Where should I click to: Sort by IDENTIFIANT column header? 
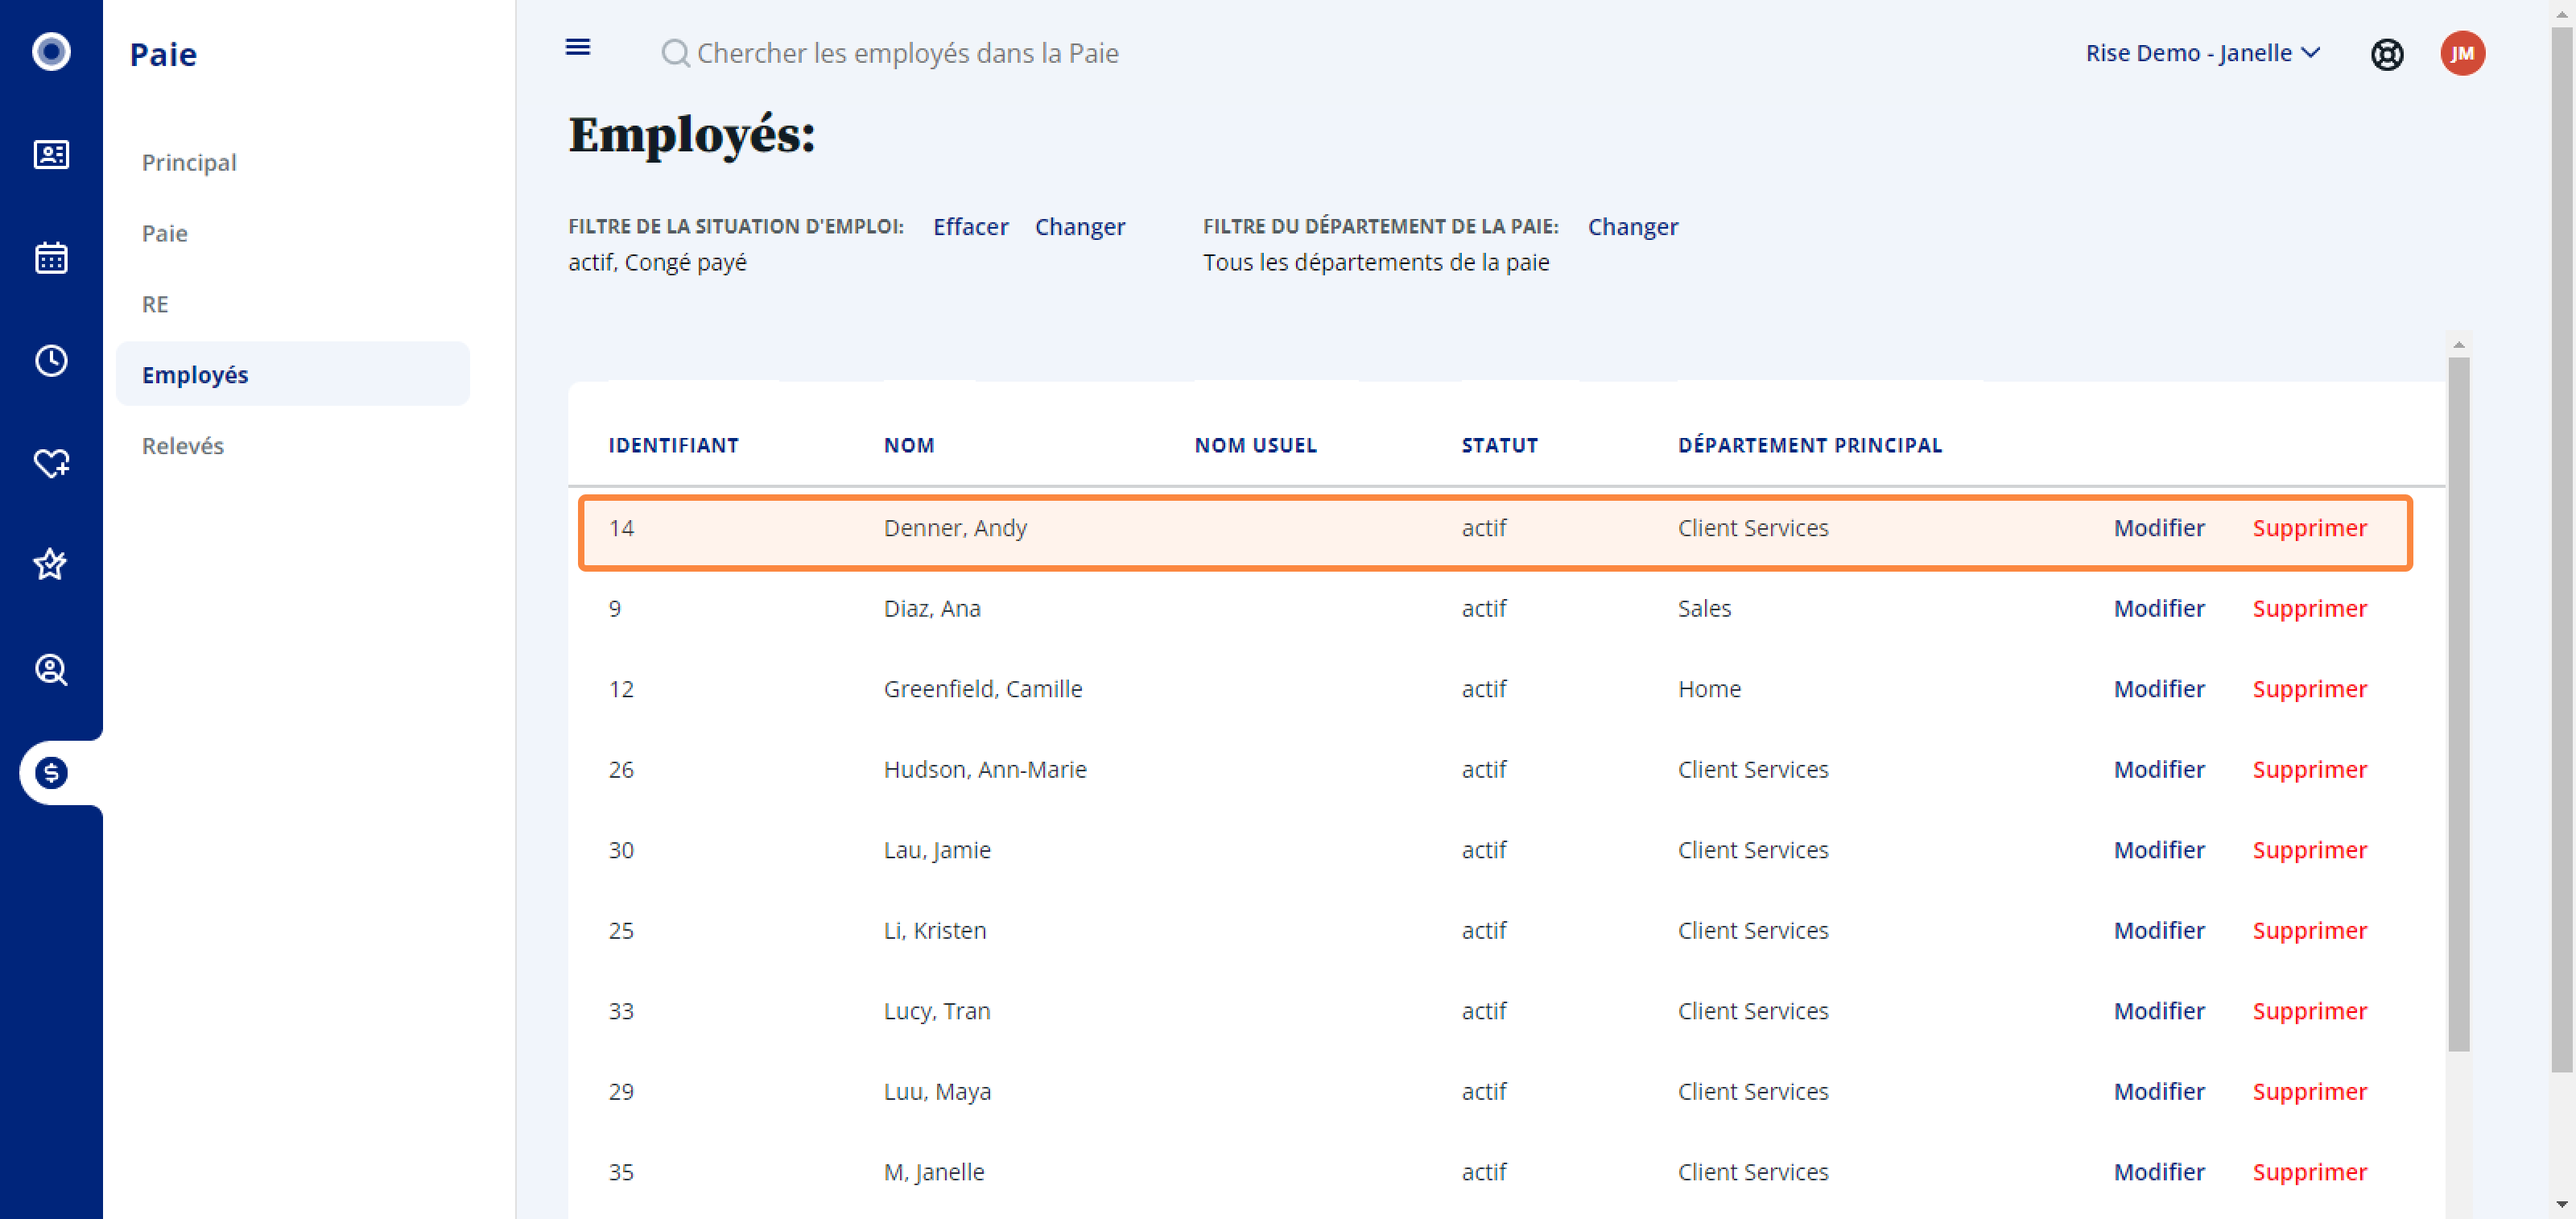pyautogui.click(x=674, y=446)
